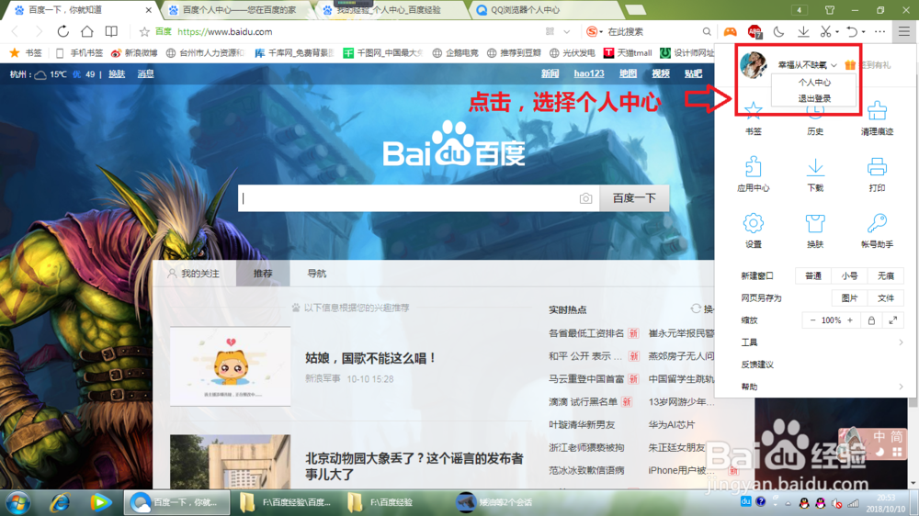Switch to QQ浏览器个人中心 tab
The image size is (919, 516).
[x=545, y=10]
